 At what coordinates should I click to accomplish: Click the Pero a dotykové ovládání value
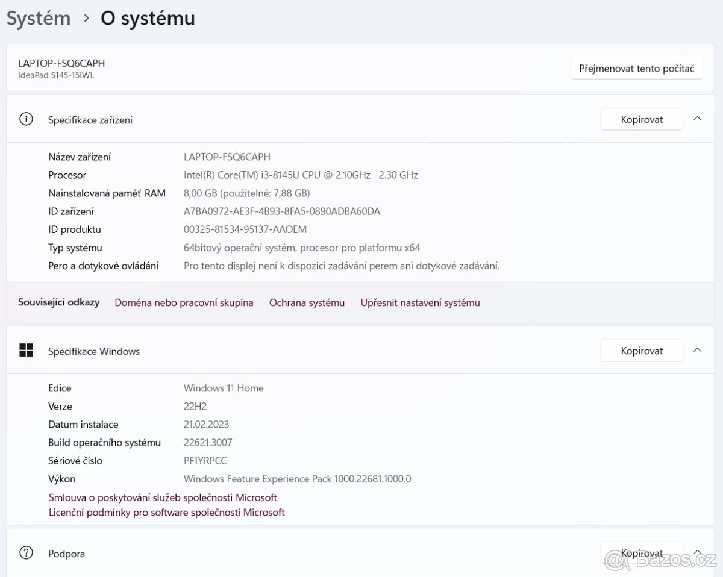[x=342, y=265]
